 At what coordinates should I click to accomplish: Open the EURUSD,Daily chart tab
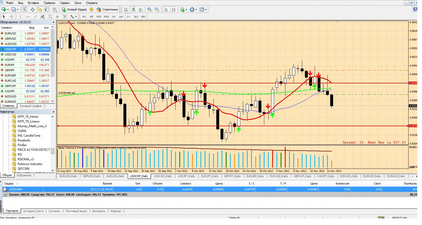[68, 176]
